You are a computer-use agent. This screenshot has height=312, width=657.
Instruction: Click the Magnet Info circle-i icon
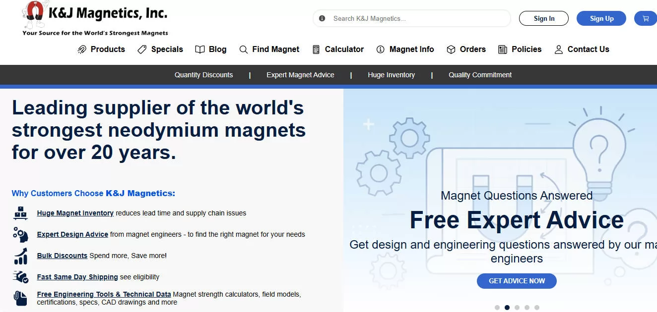[381, 50]
